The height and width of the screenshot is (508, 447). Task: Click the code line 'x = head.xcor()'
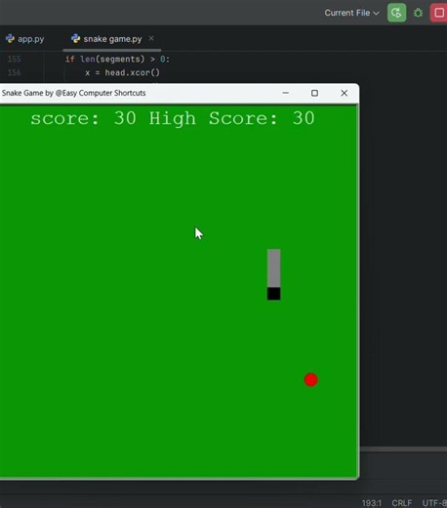pyautogui.click(x=122, y=72)
